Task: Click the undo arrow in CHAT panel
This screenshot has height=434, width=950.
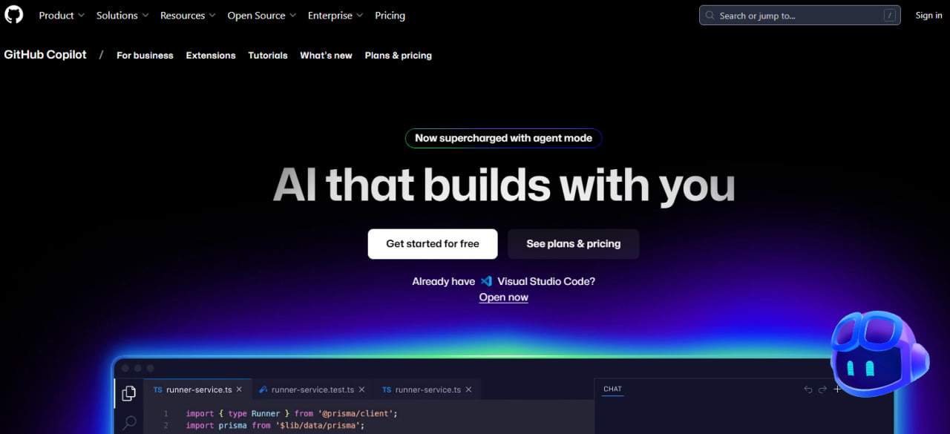Action: click(808, 389)
